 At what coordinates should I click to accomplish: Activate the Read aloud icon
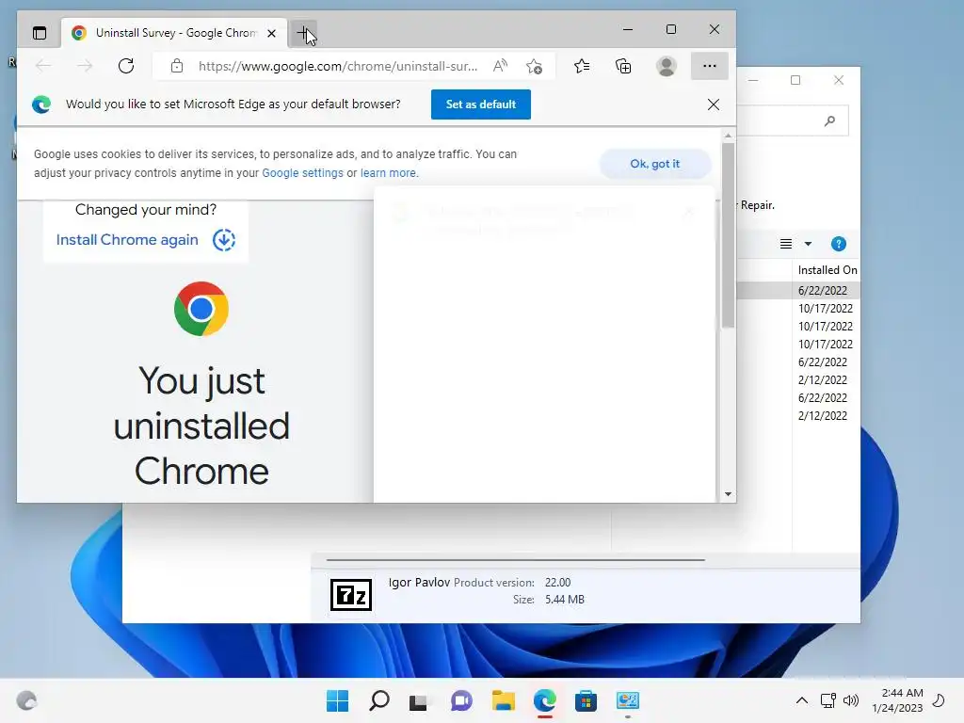click(501, 66)
